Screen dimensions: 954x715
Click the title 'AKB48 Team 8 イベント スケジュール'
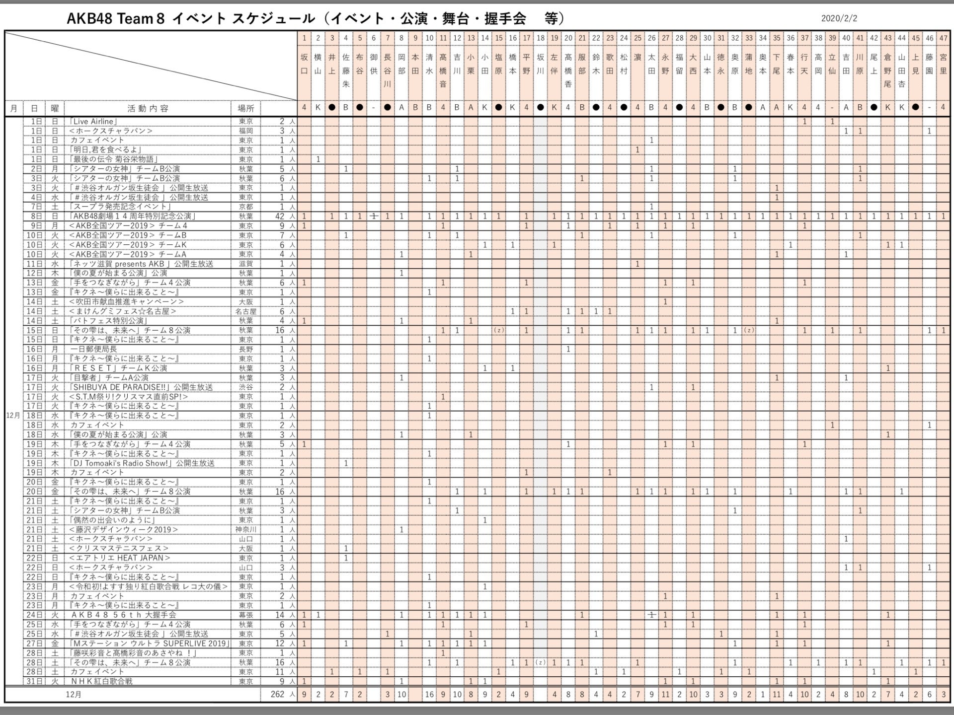coord(191,18)
